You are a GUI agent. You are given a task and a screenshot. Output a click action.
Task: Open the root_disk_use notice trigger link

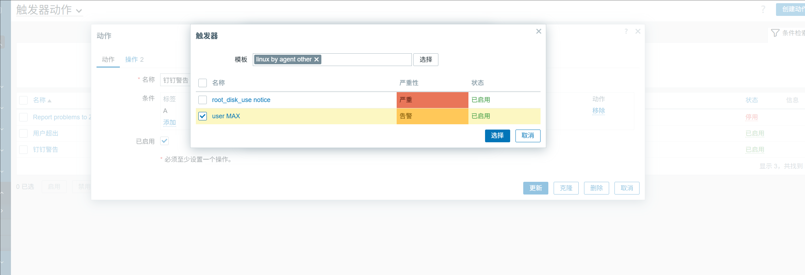click(x=241, y=100)
